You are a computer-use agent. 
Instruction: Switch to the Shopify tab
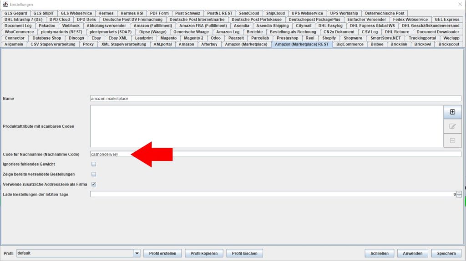coord(329,38)
